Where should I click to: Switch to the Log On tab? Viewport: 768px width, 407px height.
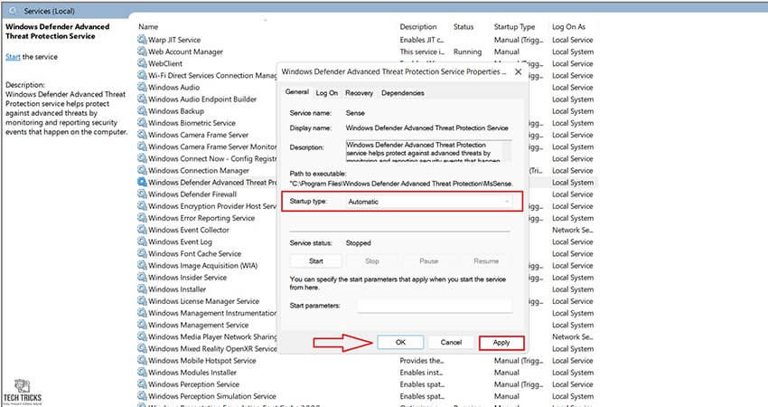tap(327, 92)
